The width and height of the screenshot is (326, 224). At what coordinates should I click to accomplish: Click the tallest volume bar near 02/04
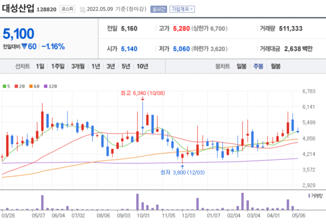pos(242,201)
